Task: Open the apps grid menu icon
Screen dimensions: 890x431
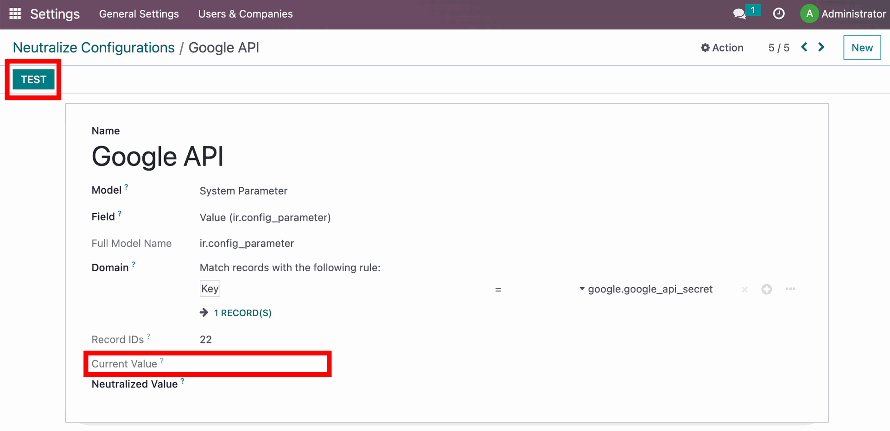Action: (15, 14)
